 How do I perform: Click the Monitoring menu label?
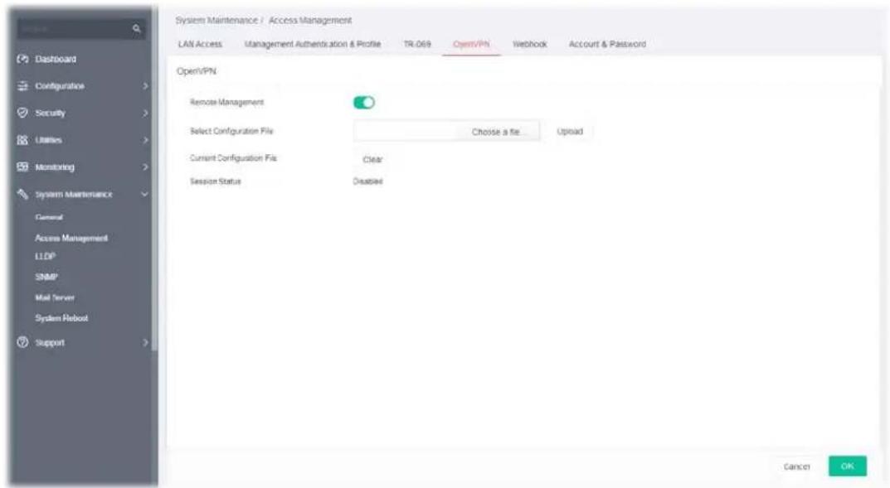(x=55, y=167)
